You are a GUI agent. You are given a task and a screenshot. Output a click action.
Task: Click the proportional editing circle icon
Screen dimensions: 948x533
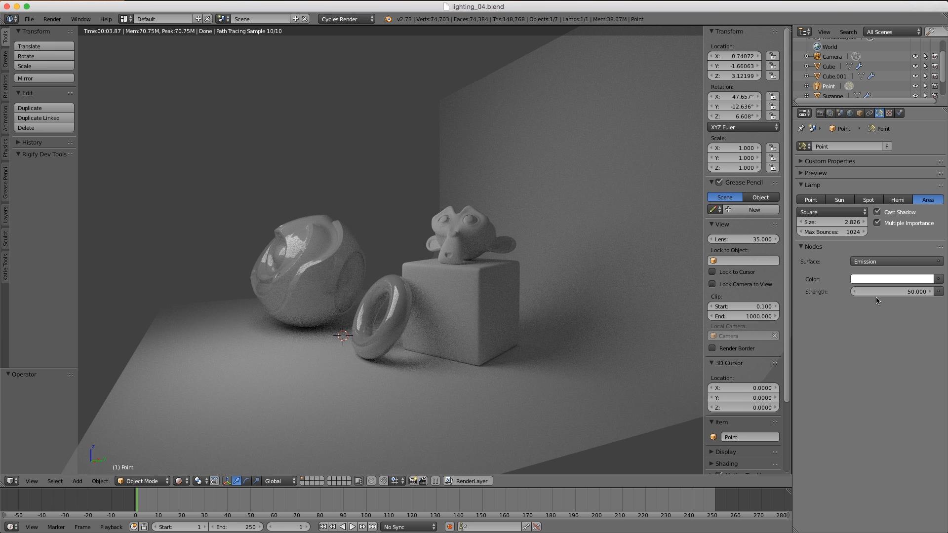click(371, 481)
